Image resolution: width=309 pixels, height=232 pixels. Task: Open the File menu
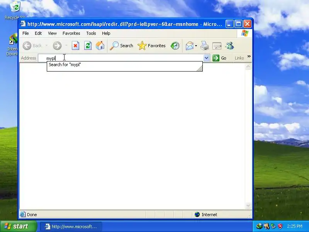[x=25, y=33]
